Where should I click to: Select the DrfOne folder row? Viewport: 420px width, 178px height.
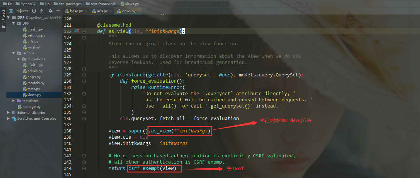tap(34, 53)
